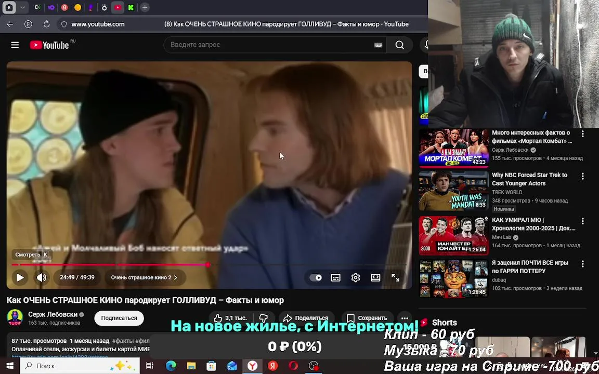Open player settings gear
The width and height of the screenshot is (599, 374).
[356, 277]
